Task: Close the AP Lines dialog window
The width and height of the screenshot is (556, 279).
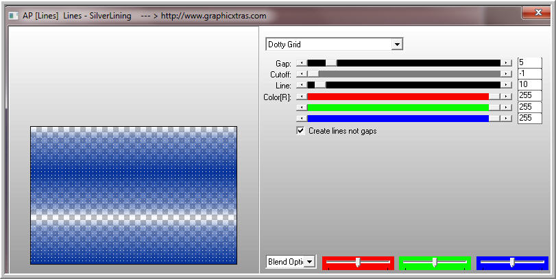Action: pos(537,13)
